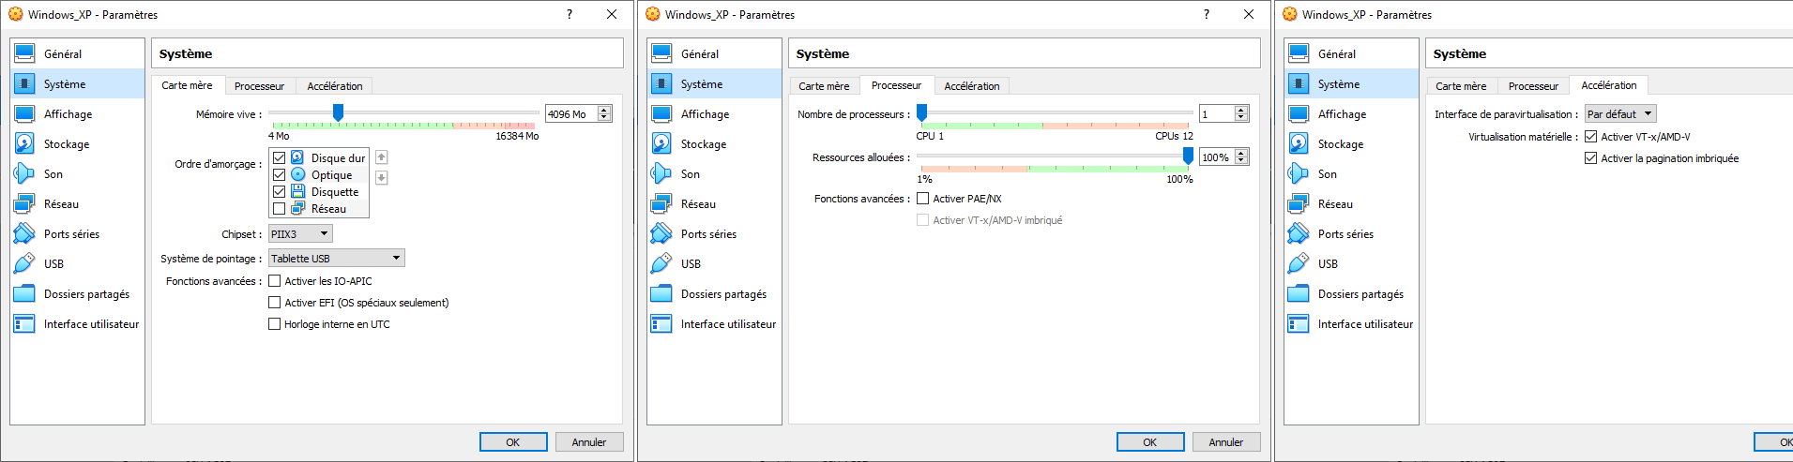This screenshot has width=1793, height=462.
Task: Open Stockage icon in the leftmost settings window
Action: pyautogui.click(x=24, y=143)
